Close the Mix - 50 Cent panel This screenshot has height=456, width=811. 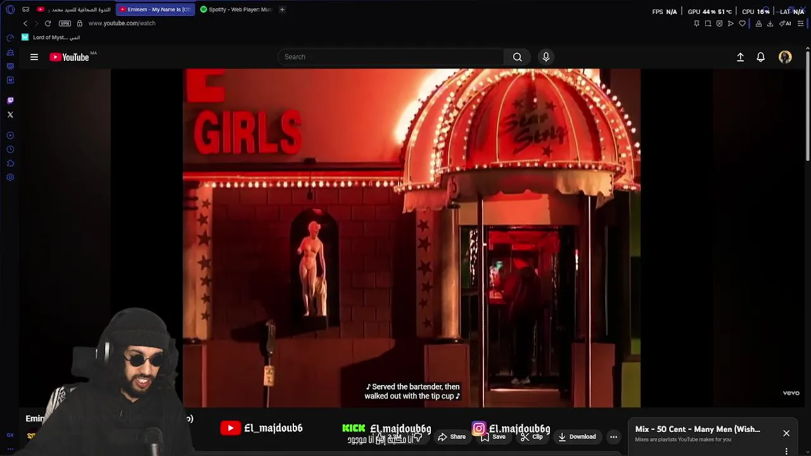click(x=786, y=433)
